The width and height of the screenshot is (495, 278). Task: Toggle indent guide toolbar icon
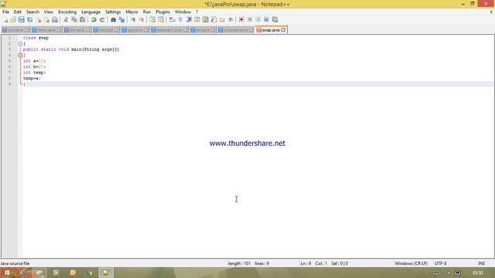[x=189, y=20]
